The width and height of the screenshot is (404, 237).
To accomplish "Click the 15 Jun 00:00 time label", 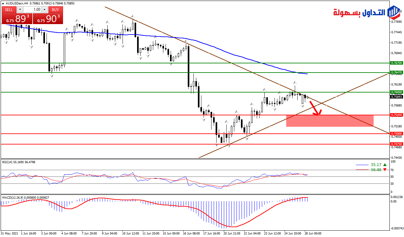I will 171,234.
